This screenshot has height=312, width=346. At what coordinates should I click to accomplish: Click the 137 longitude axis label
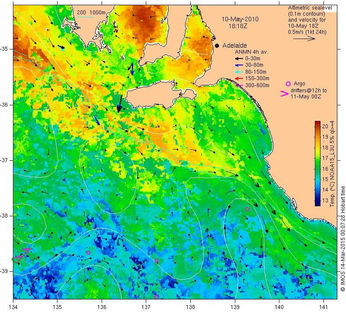point(146,307)
